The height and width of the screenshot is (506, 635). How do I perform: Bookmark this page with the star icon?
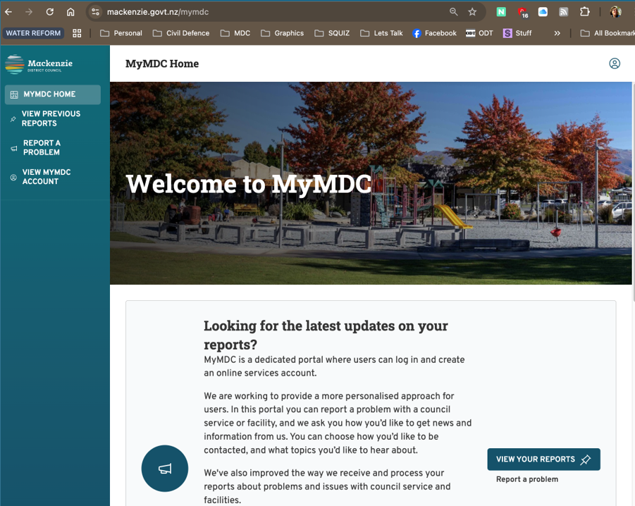tap(472, 12)
